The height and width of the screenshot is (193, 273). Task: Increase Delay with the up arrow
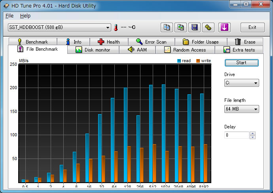(252, 134)
